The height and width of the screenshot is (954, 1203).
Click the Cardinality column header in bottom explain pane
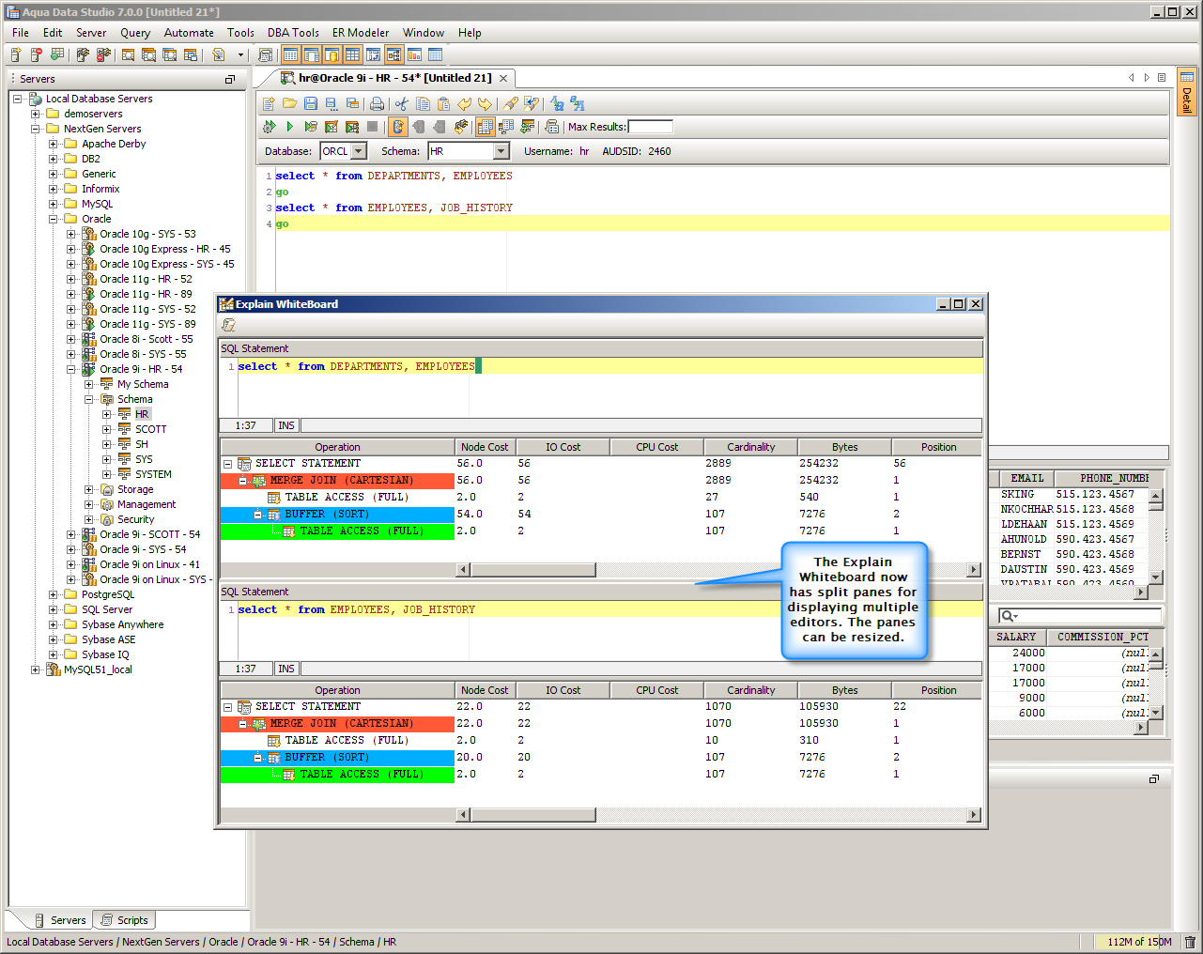pyautogui.click(x=751, y=690)
